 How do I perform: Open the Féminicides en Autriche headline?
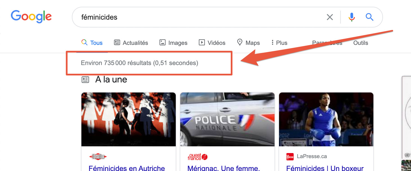(127, 168)
